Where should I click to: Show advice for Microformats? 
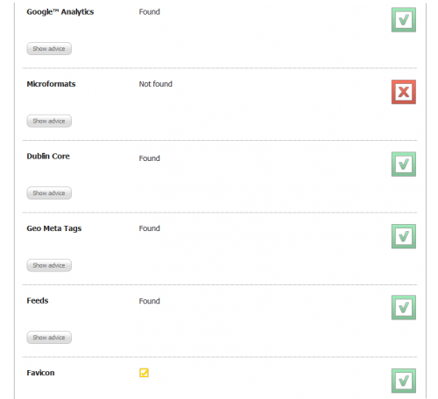pyautogui.click(x=49, y=121)
